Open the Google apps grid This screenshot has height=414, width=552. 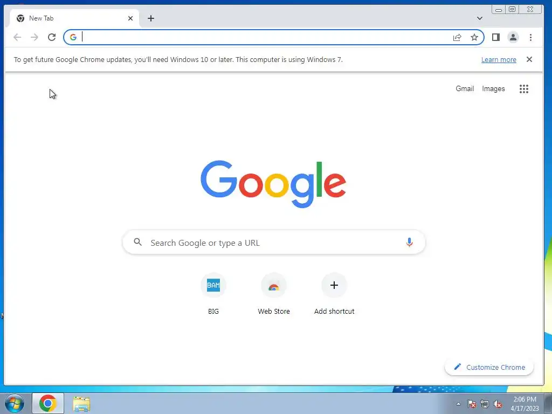pos(524,89)
